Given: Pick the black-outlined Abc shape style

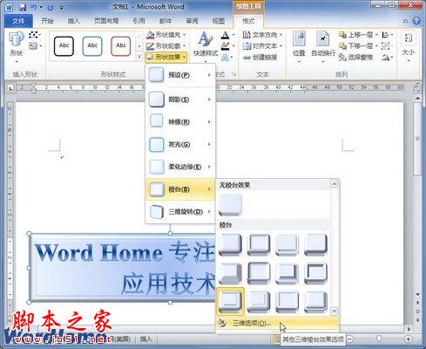Looking at the screenshot, I should point(64,46).
